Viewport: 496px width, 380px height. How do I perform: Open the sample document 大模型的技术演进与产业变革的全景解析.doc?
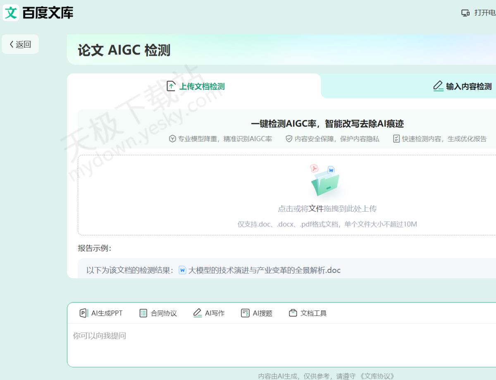point(264,270)
